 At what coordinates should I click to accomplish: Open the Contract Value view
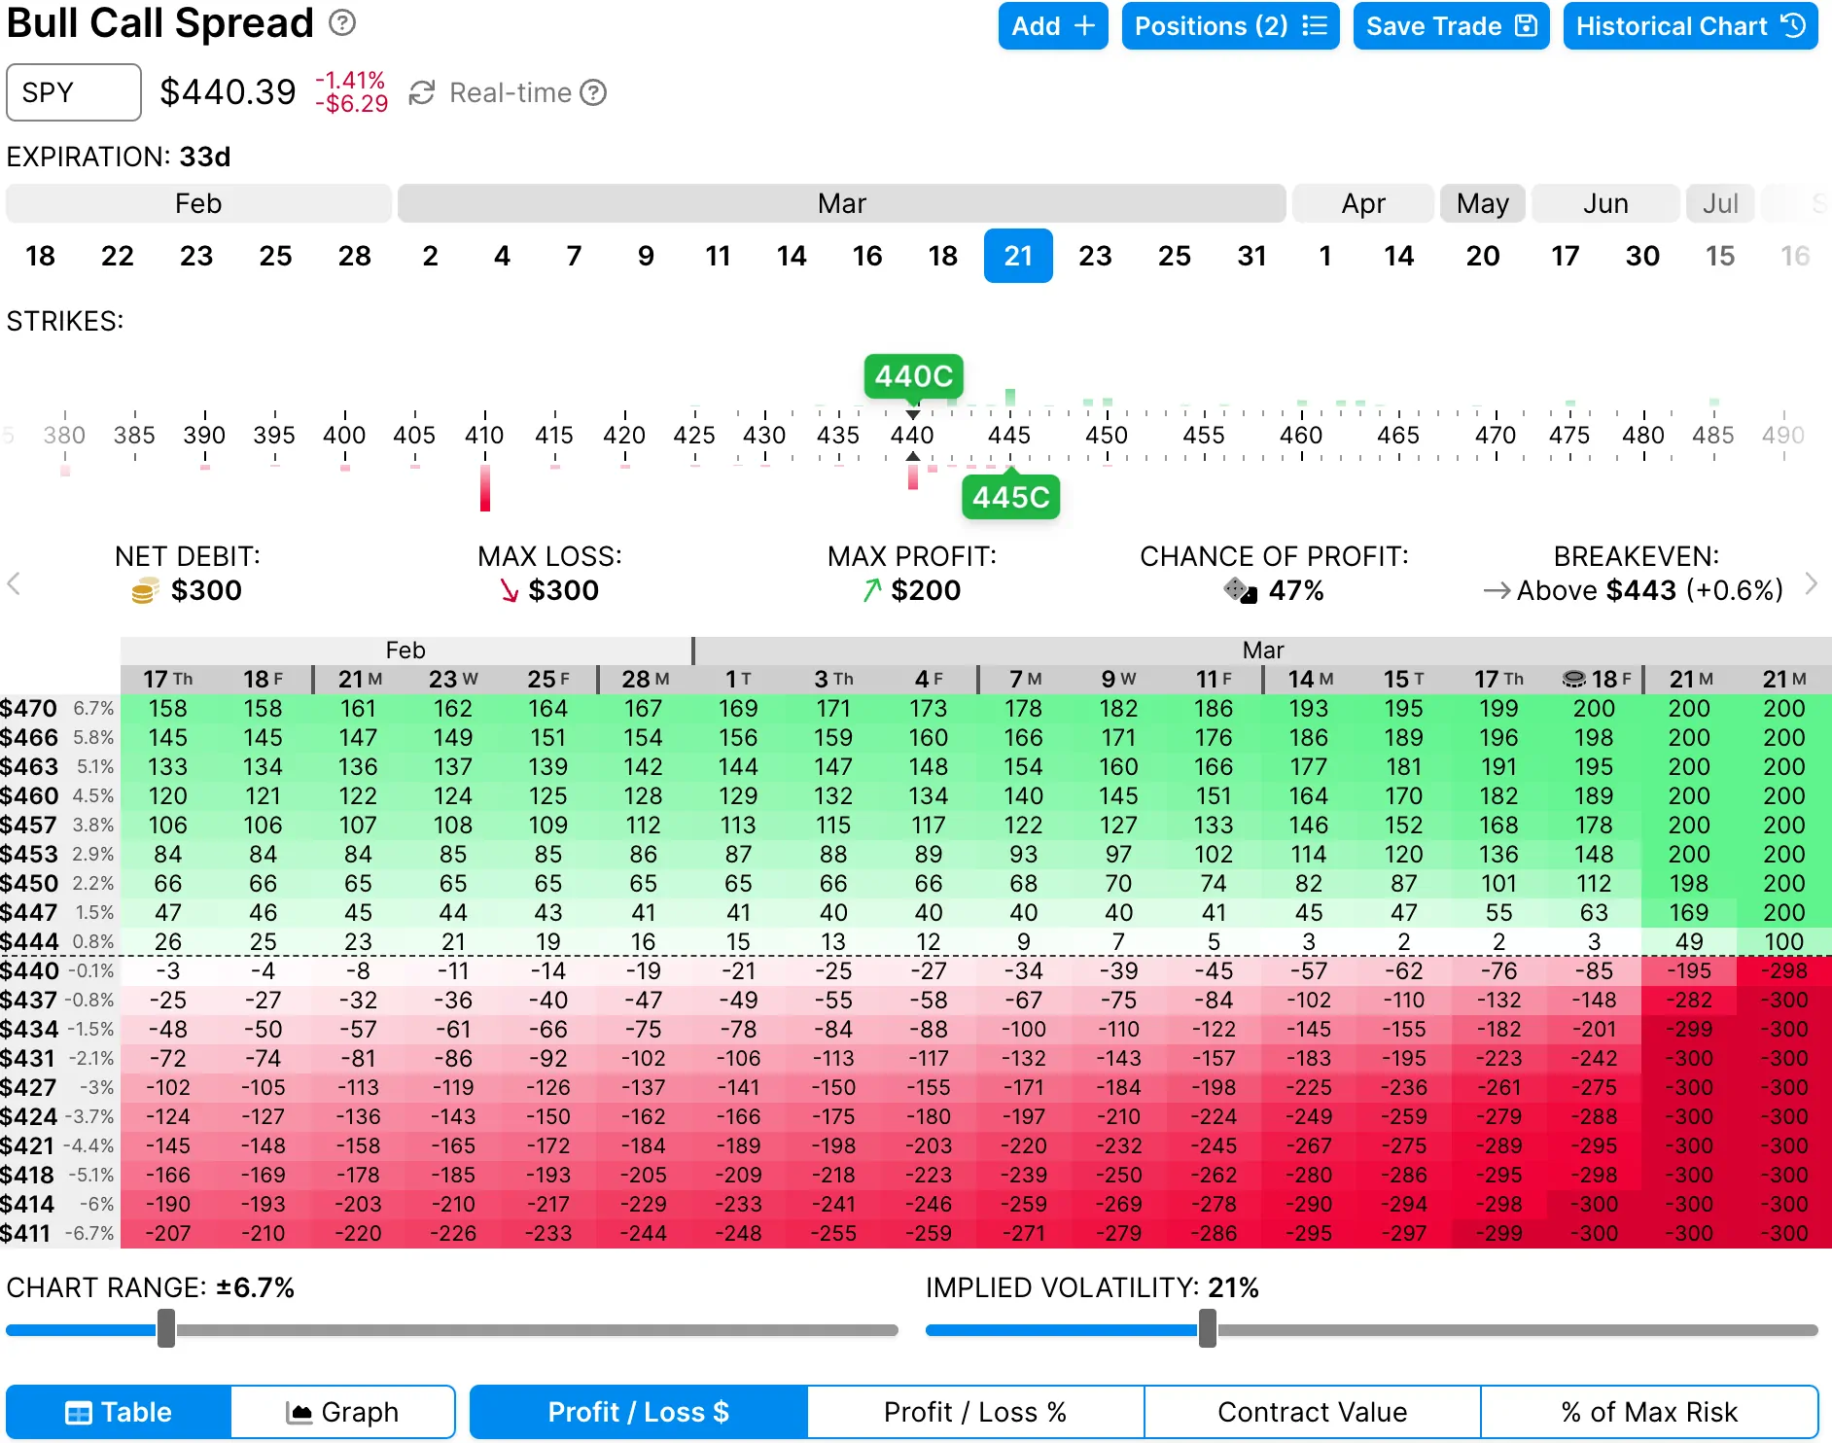click(1312, 1411)
